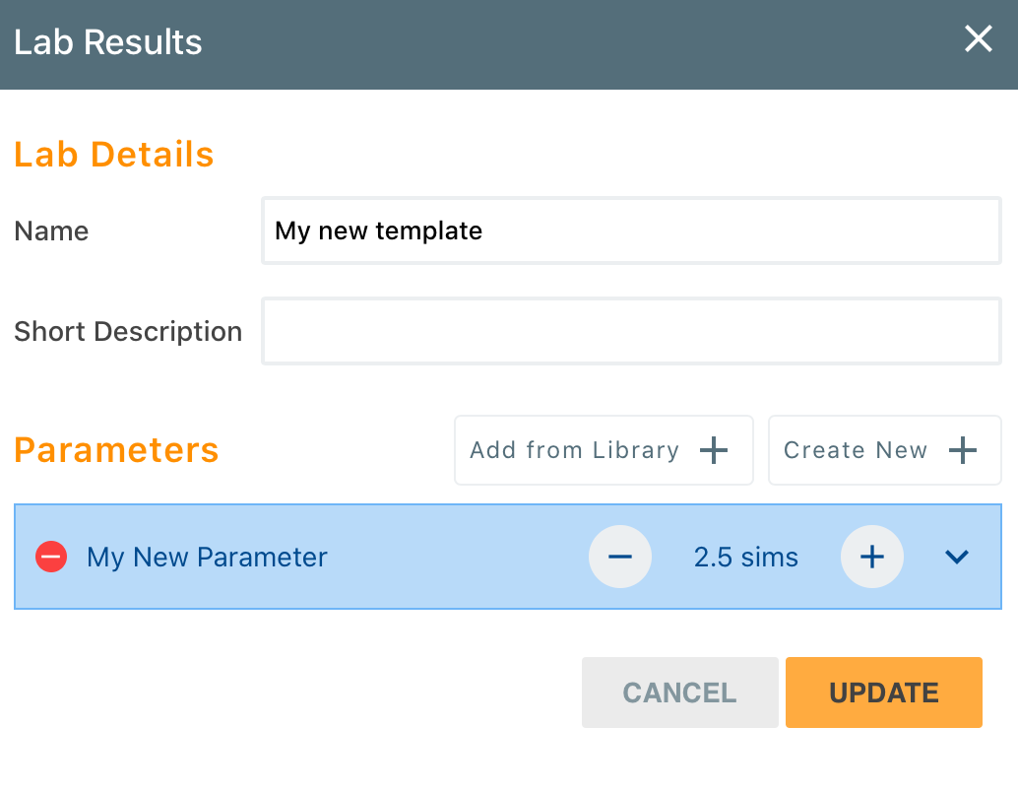Click inside the Short Description field
This screenshot has width=1018, height=792.
pos(631,331)
